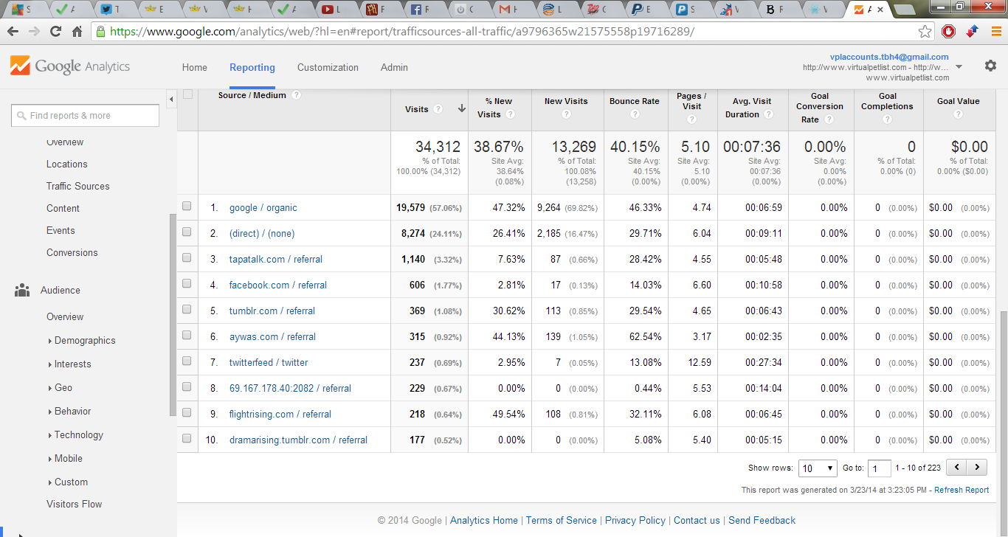Open the Chrome hamburger menu
Image resolution: width=1008 pixels, height=537 pixels.
[995, 32]
